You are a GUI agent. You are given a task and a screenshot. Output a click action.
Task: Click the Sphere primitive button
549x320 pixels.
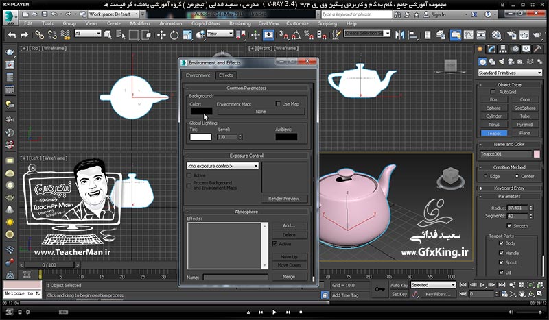(x=493, y=108)
